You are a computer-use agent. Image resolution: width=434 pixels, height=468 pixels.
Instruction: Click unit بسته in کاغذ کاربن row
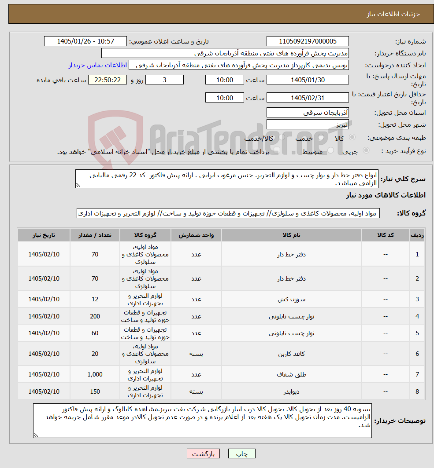point(196,354)
